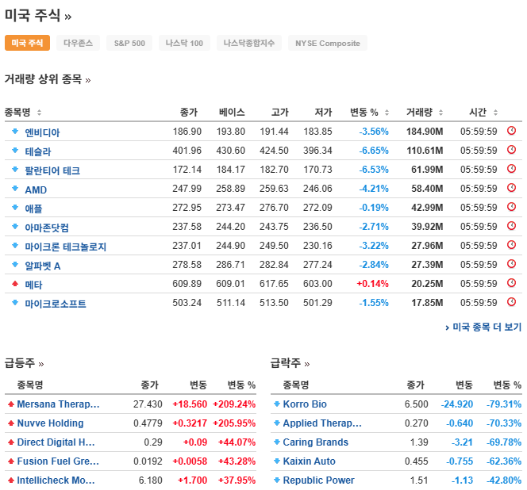Open the 급등주 section heading link
Screen dimensions: 527x490
pos(24,363)
